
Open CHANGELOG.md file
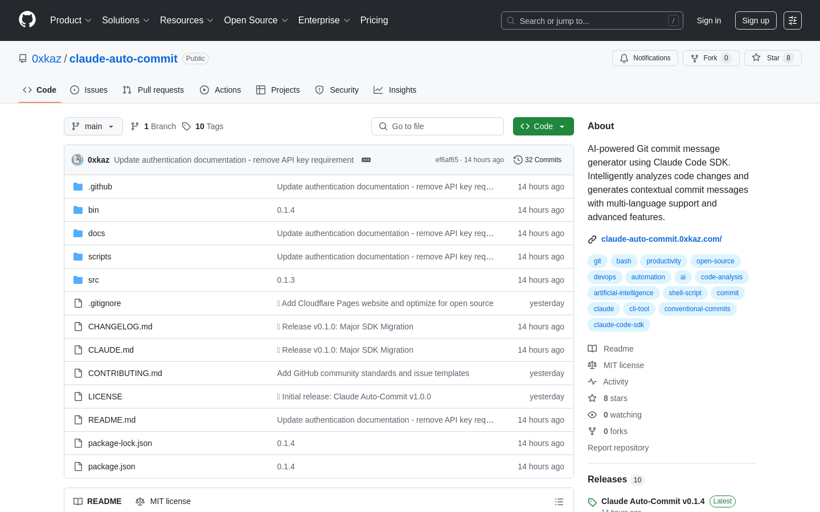click(120, 327)
